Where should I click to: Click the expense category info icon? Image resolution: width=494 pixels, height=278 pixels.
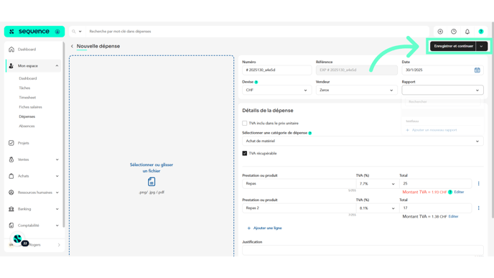coord(310,133)
